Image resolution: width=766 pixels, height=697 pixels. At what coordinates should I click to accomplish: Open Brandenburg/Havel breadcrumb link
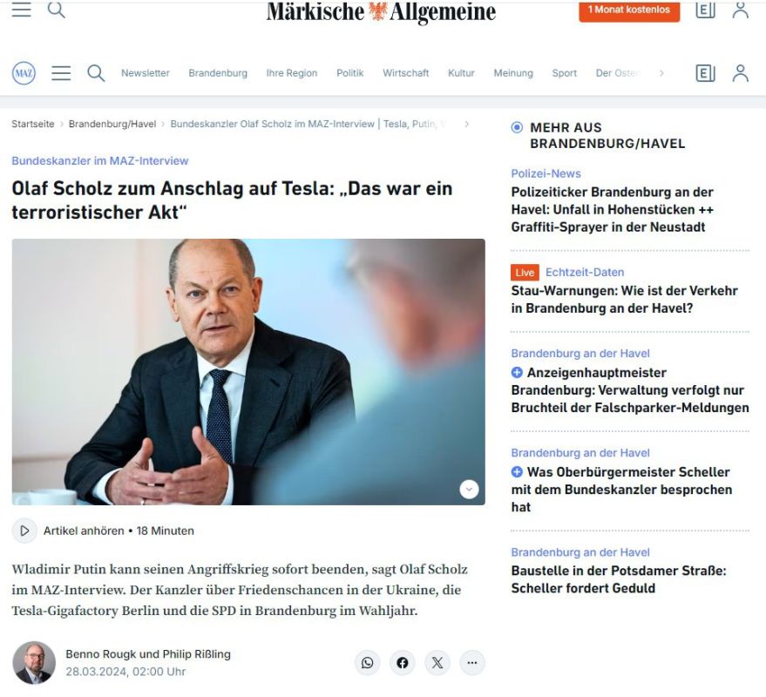click(x=112, y=124)
